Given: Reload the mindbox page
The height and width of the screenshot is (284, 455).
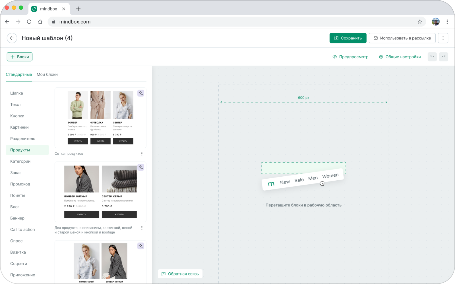Looking at the screenshot, I should 29,22.
